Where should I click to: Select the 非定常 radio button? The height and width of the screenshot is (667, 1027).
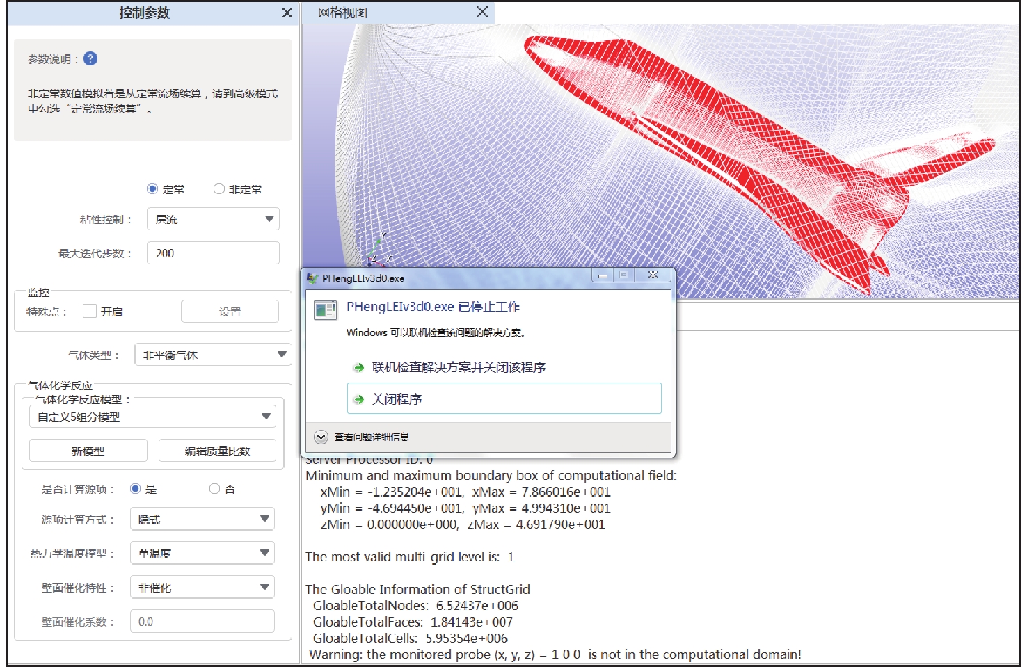pyautogui.click(x=219, y=189)
